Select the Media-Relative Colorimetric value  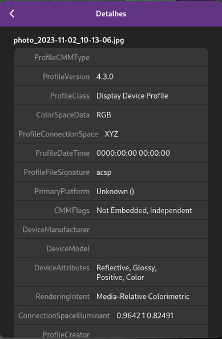click(143, 297)
